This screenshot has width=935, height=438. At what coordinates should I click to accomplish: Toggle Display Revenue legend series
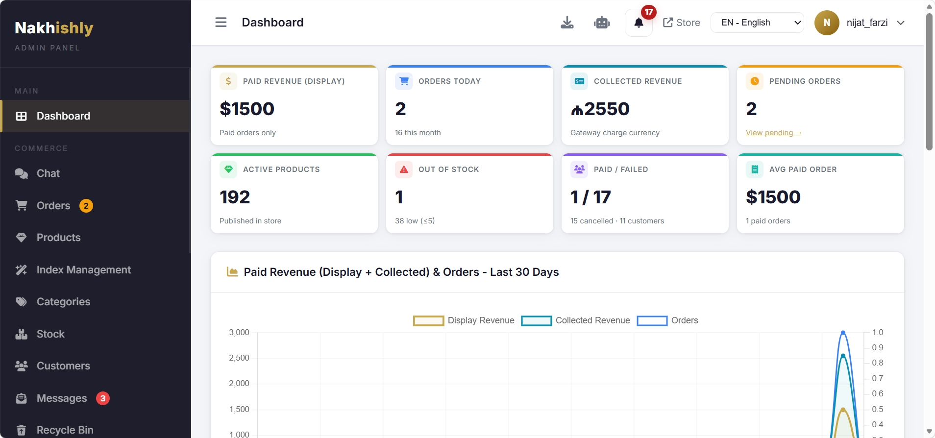(x=464, y=320)
